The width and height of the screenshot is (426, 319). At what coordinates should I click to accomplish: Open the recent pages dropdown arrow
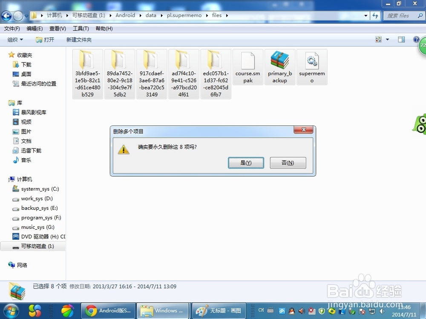(x=26, y=16)
